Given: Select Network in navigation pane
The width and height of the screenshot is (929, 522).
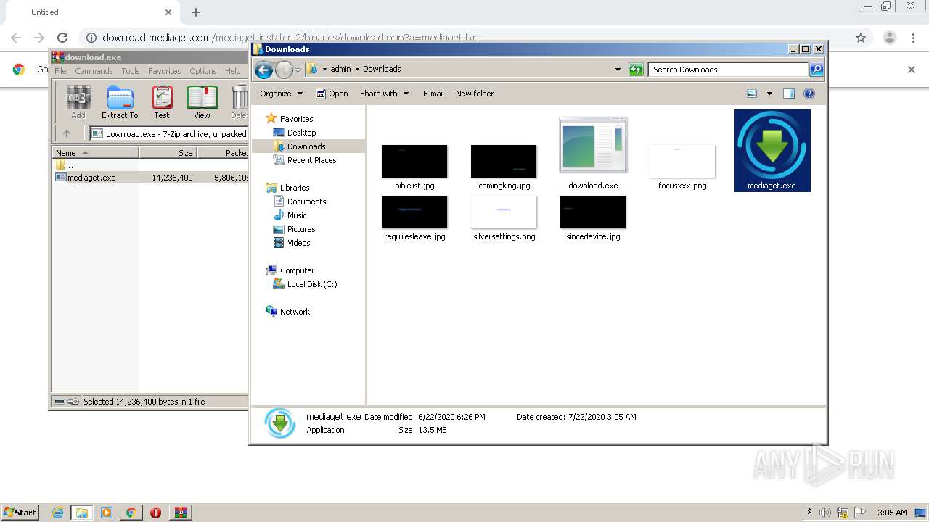Looking at the screenshot, I should coord(289,312).
